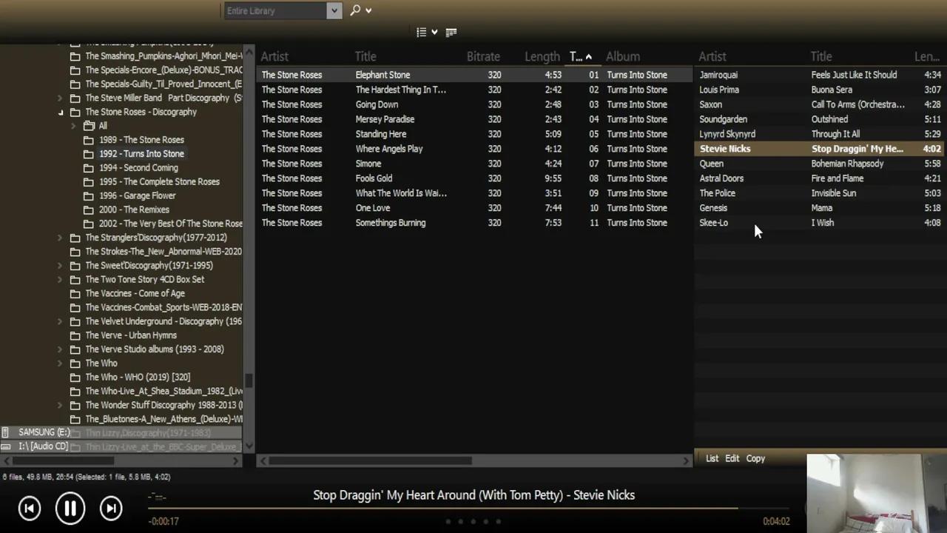Sort tracks by the Bitrate column header
947x533 pixels.
483,56
